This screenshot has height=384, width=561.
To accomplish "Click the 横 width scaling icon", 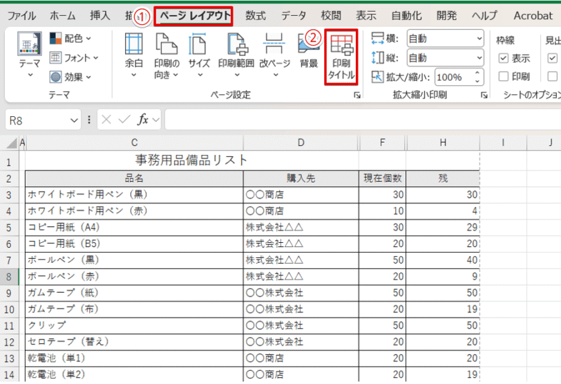I will click(377, 38).
